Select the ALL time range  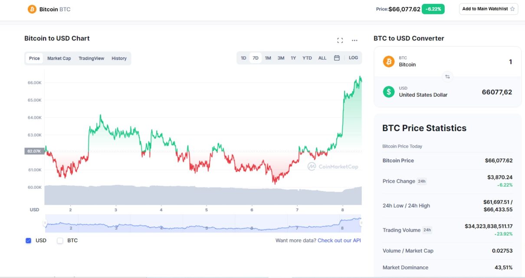point(322,58)
